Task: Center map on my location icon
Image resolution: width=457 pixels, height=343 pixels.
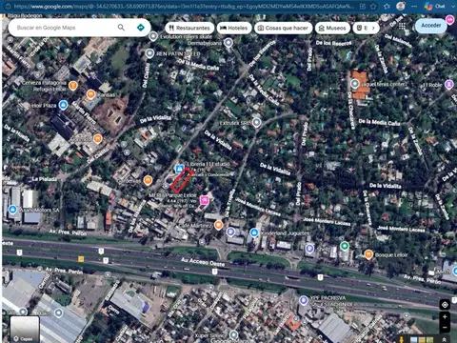Action: (x=445, y=305)
